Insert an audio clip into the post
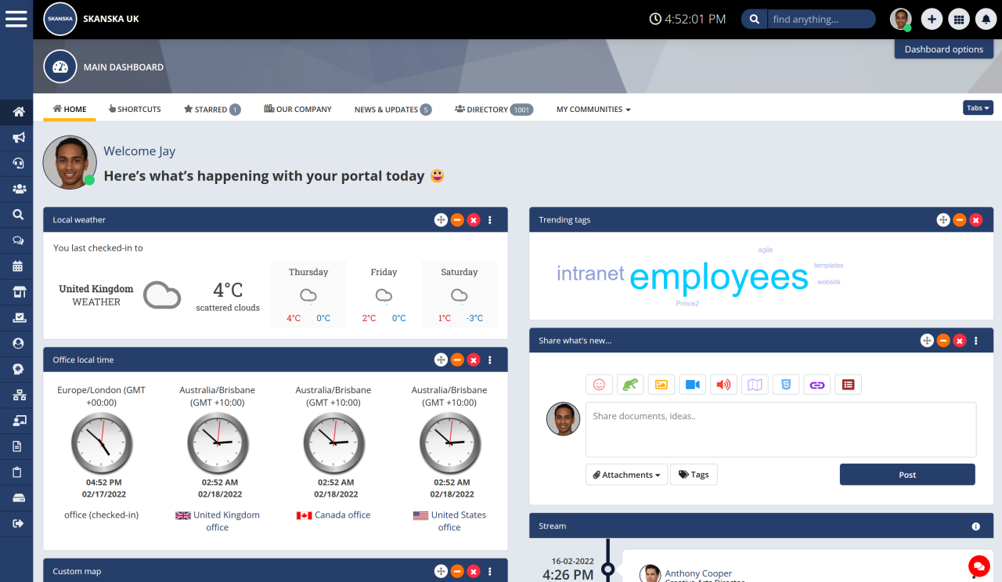Image resolution: width=1002 pixels, height=582 pixels. 723,385
